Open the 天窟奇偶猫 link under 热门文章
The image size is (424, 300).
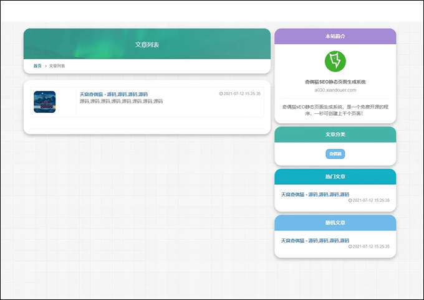(x=315, y=194)
